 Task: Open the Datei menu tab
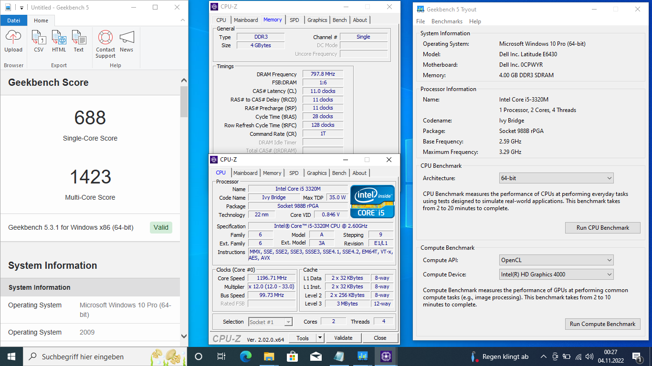[14, 20]
